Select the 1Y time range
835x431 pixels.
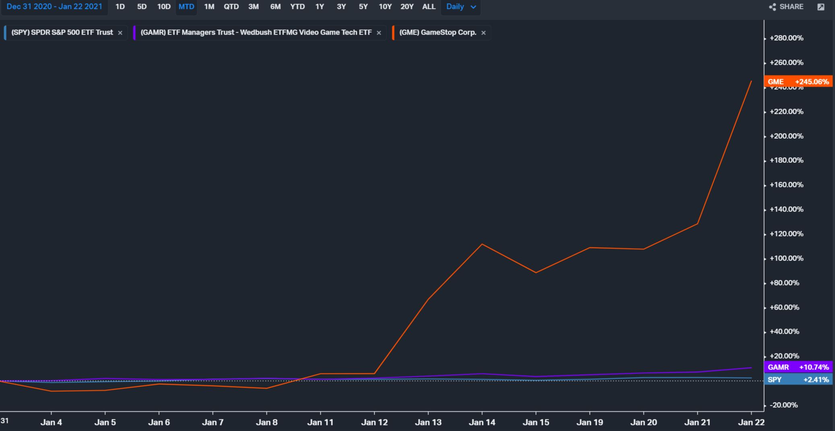(x=320, y=7)
